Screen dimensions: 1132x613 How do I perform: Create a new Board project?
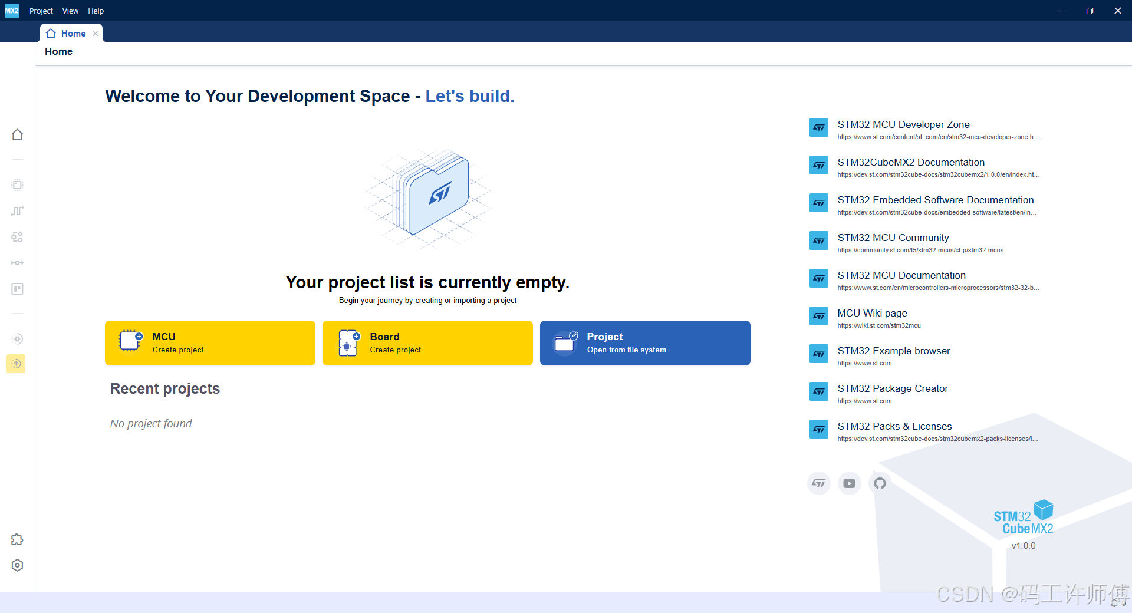point(427,343)
